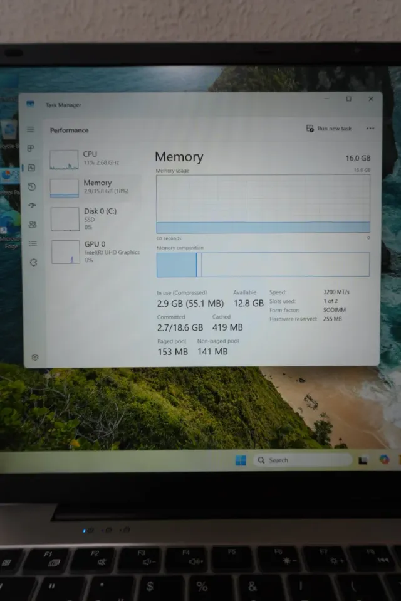This screenshot has width=401, height=601.
Task: Click the 141 MB Non-paged pool value
Action: click(212, 351)
